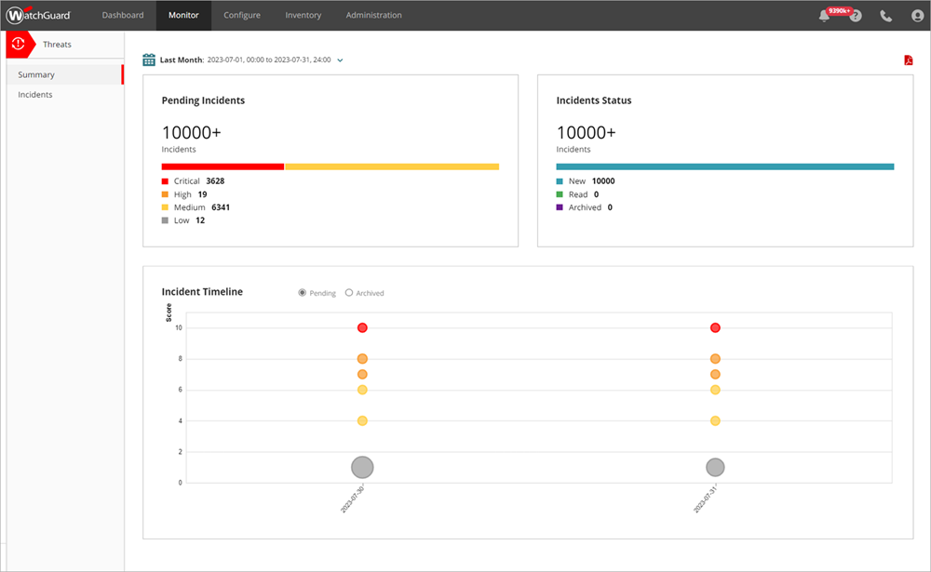
Task: Export report using the PDF icon
Action: 908,60
